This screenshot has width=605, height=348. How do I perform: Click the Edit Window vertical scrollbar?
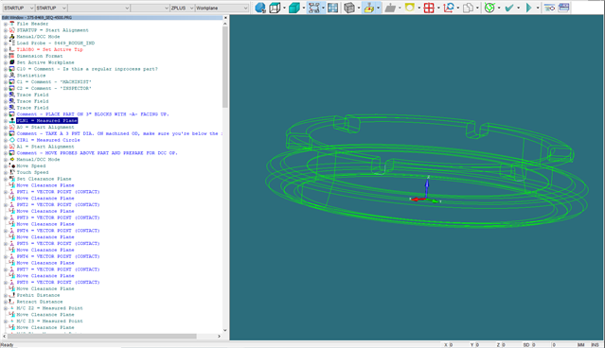pos(225,177)
